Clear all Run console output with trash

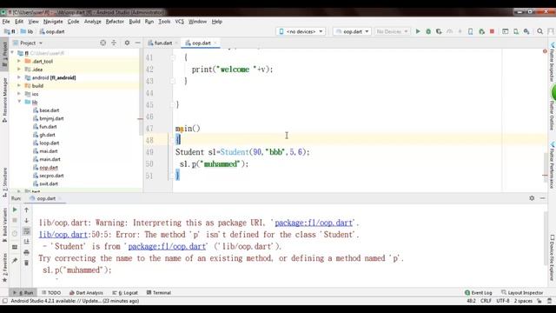26,263
